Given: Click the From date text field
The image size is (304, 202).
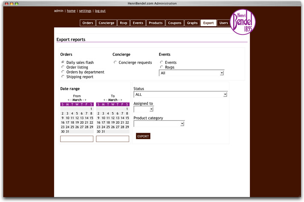Looking at the screenshot, I should tap(77, 139).
